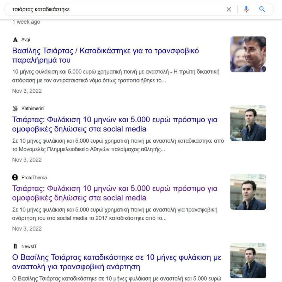Open the NewsIT headline about τρανσφοβική ανάρτηση
282x282 pixels.
coord(117,262)
